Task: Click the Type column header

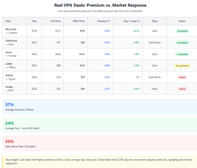Action: click(x=154, y=21)
